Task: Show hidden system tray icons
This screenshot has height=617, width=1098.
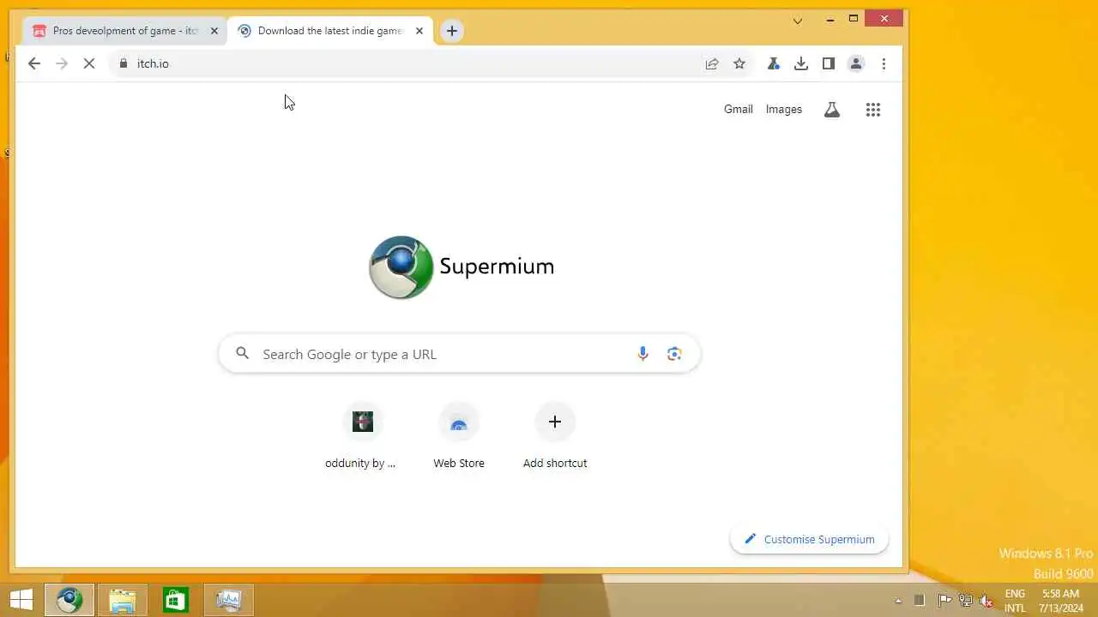Action: pyautogui.click(x=899, y=601)
